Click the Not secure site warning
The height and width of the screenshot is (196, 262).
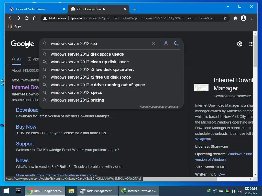(x=55, y=18)
